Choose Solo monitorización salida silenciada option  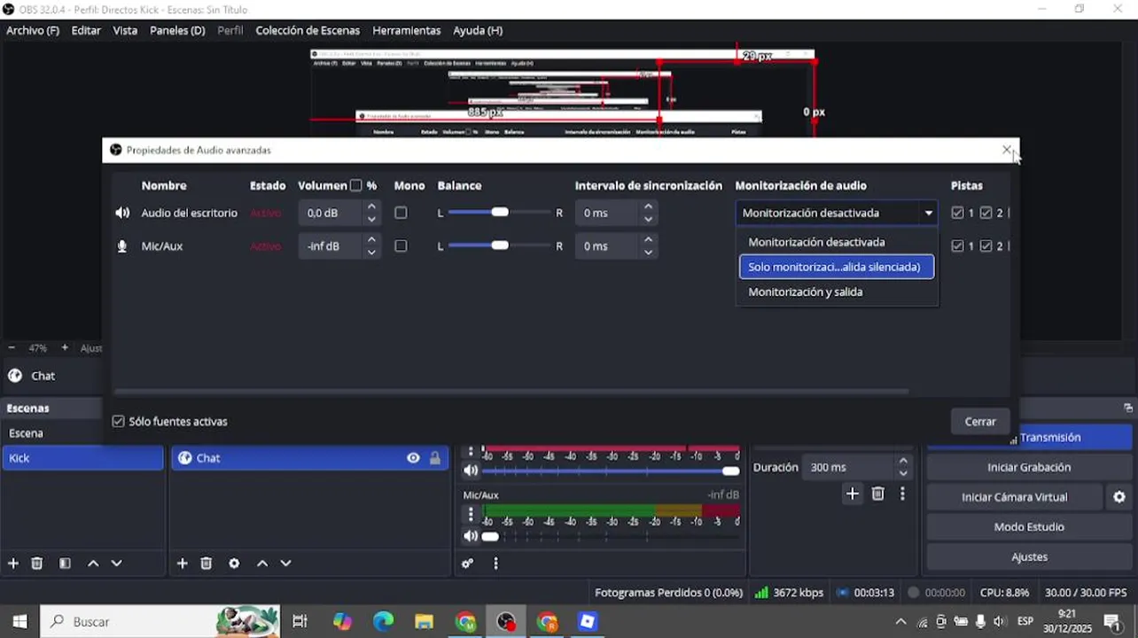pyautogui.click(x=837, y=267)
